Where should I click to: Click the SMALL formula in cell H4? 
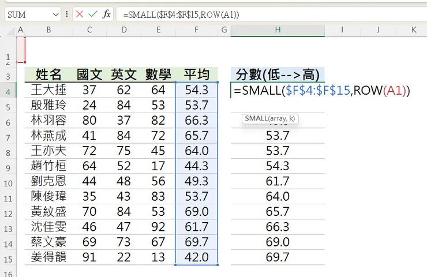(322, 90)
